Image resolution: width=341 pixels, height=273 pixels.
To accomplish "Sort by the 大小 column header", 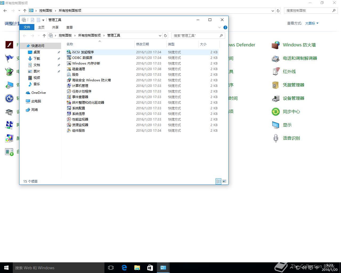I will click(209, 44).
